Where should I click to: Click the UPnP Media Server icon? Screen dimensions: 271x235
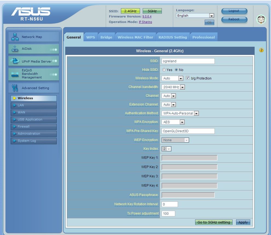click(x=15, y=61)
